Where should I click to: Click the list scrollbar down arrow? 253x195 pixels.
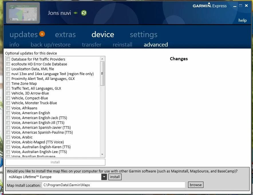[x=102, y=154]
